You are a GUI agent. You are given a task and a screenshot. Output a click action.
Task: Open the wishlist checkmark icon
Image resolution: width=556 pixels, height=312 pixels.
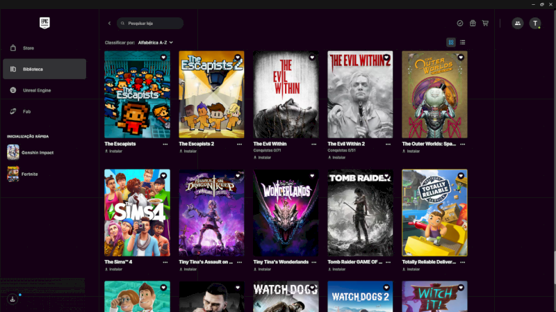coord(460,24)
